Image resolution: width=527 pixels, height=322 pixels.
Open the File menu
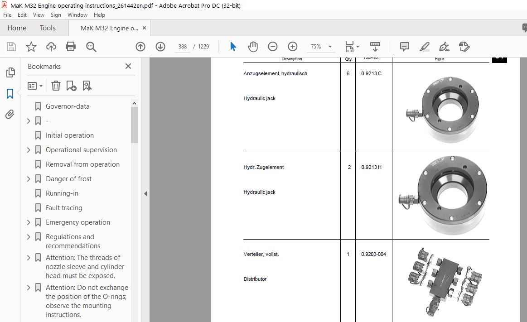7,15
